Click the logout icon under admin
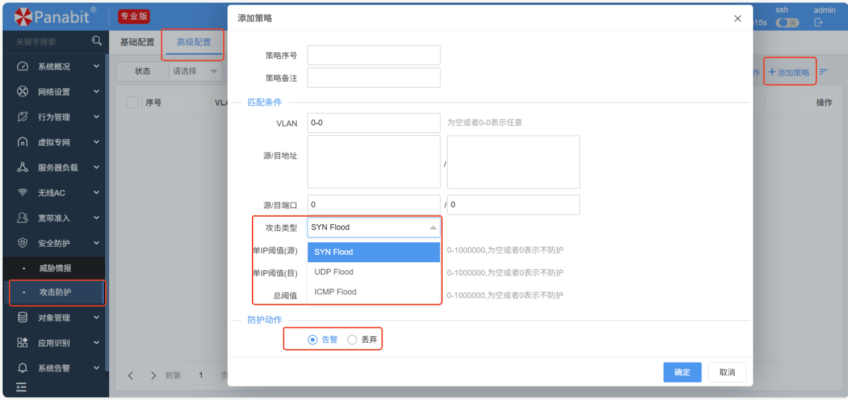Screen dimensions: 848x400 click(x=818, y=23)
